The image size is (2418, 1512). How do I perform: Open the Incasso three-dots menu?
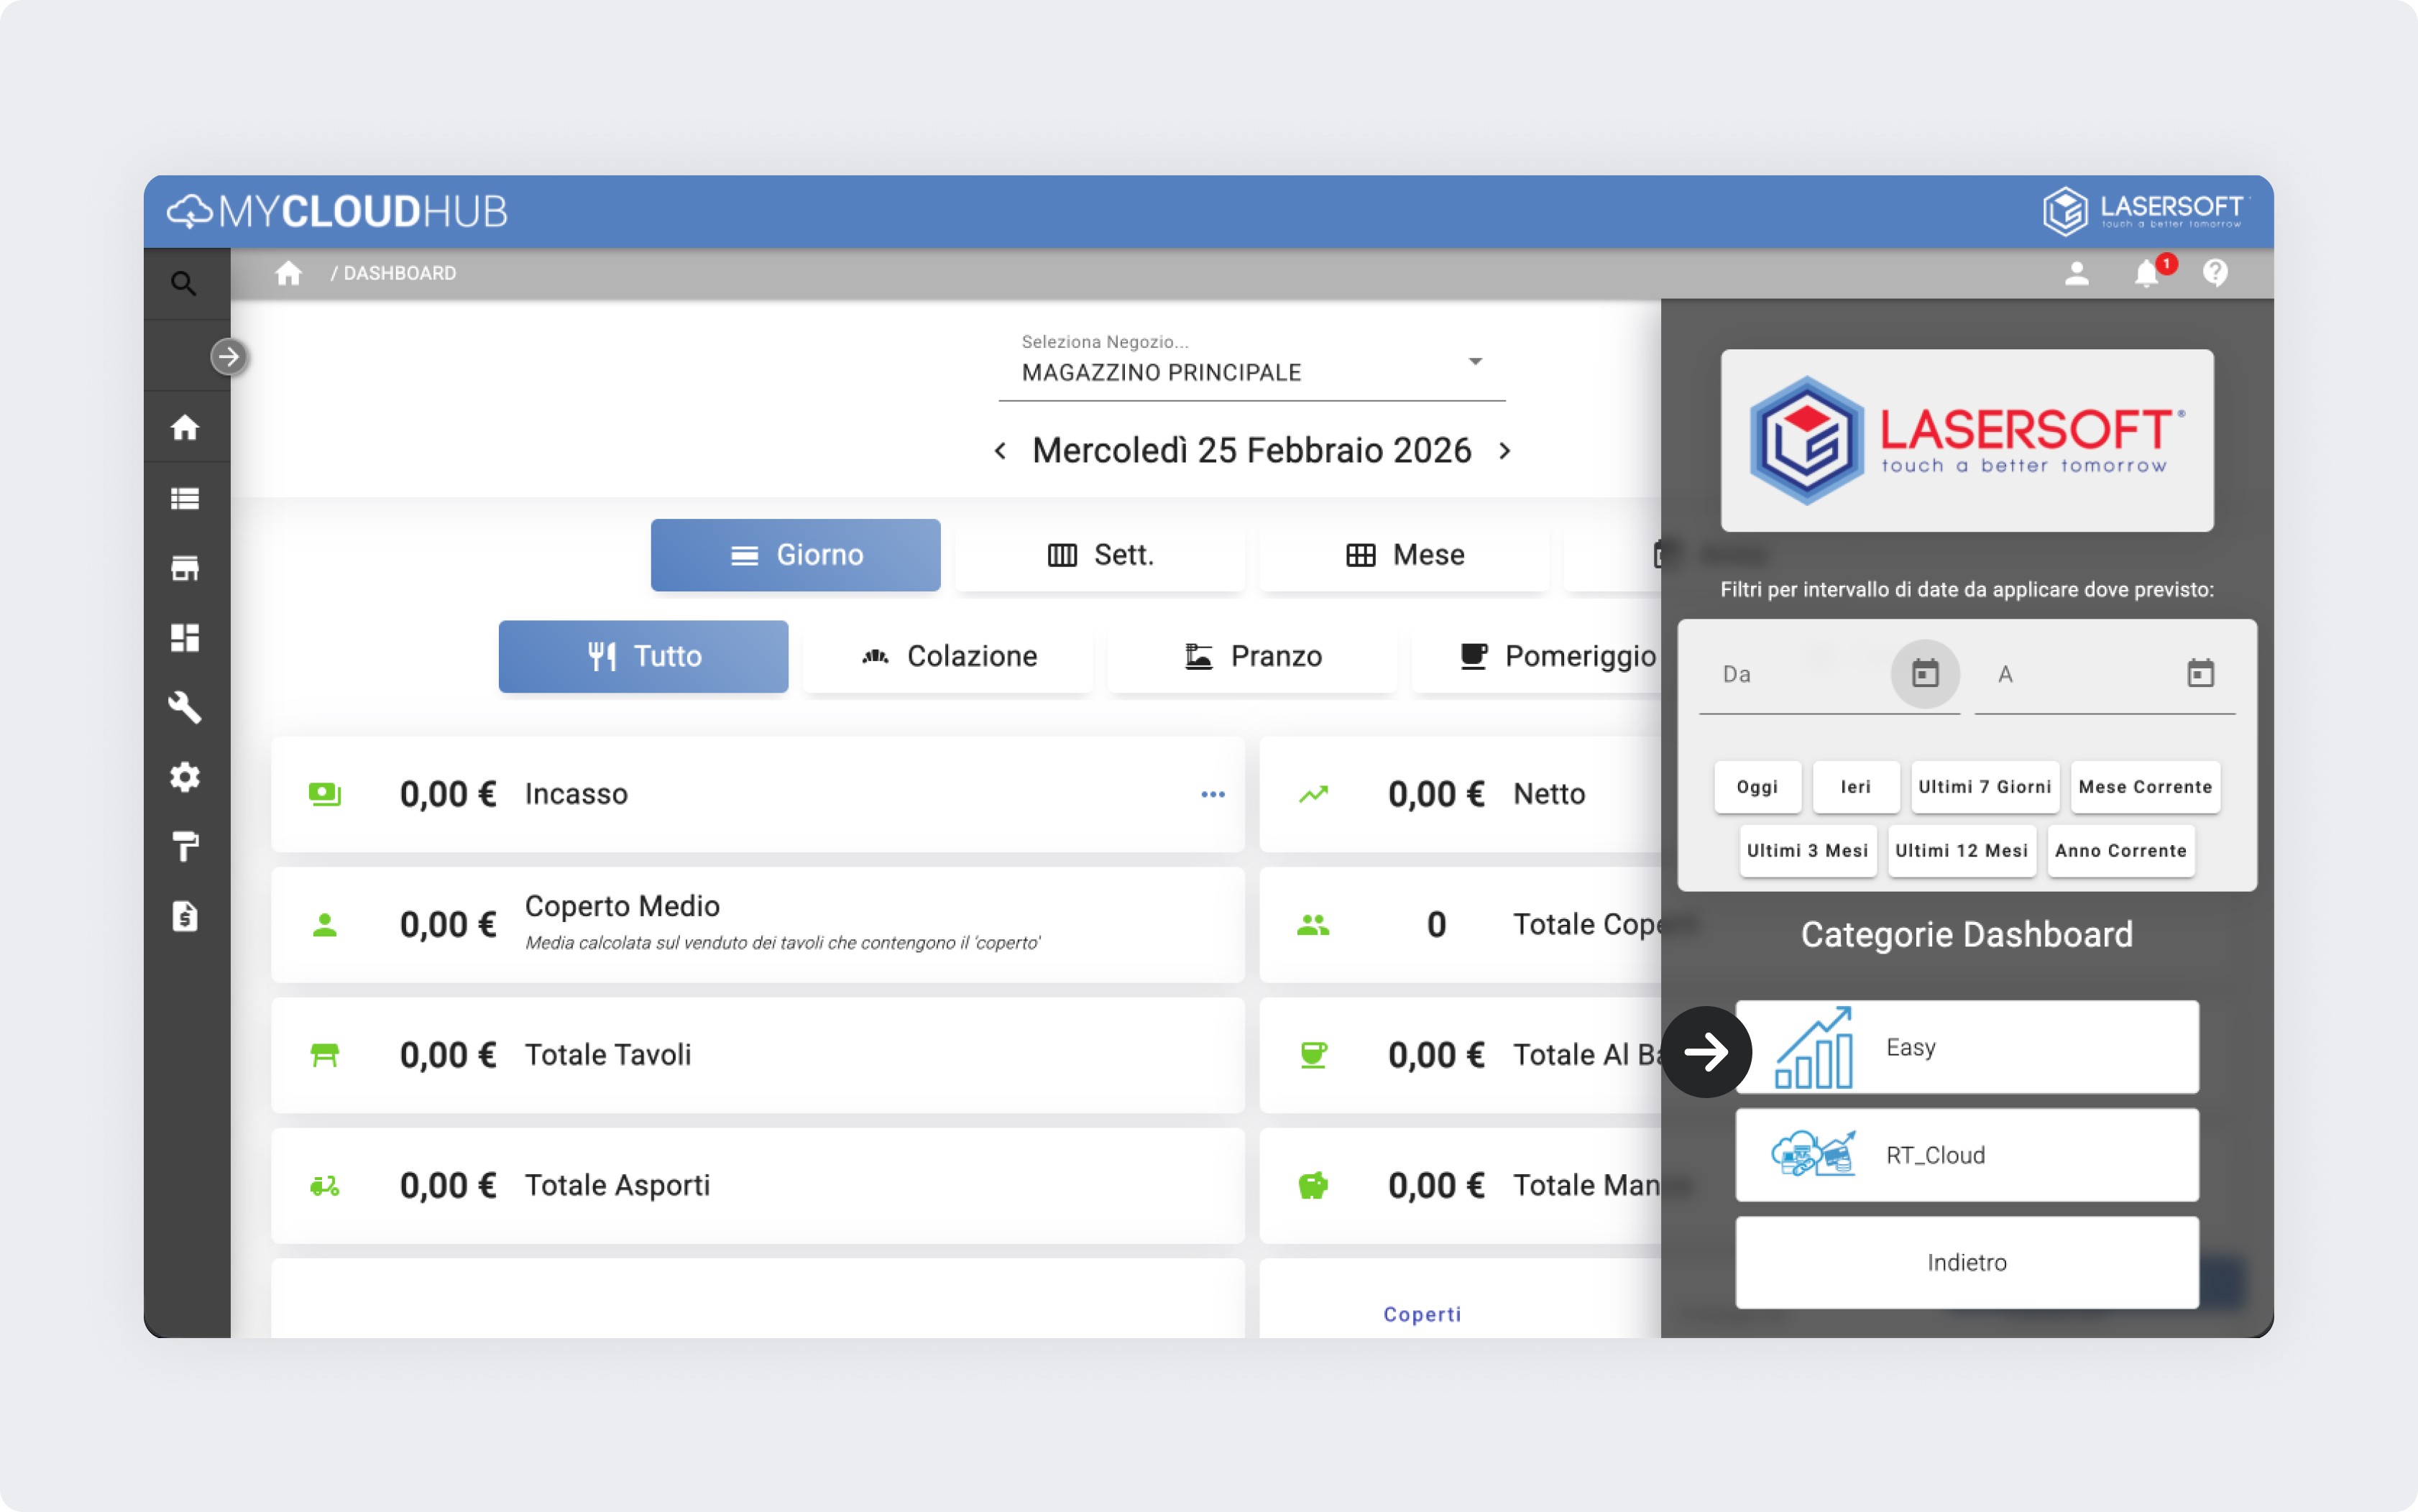point(1213,794)
